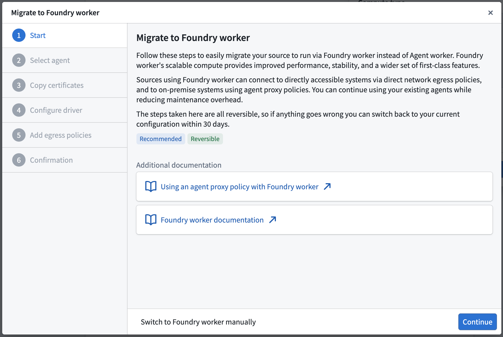Screen dimensions: 503x337
Task: Select the Start step label
Action: pyautogui.click(x=38, y=35)
